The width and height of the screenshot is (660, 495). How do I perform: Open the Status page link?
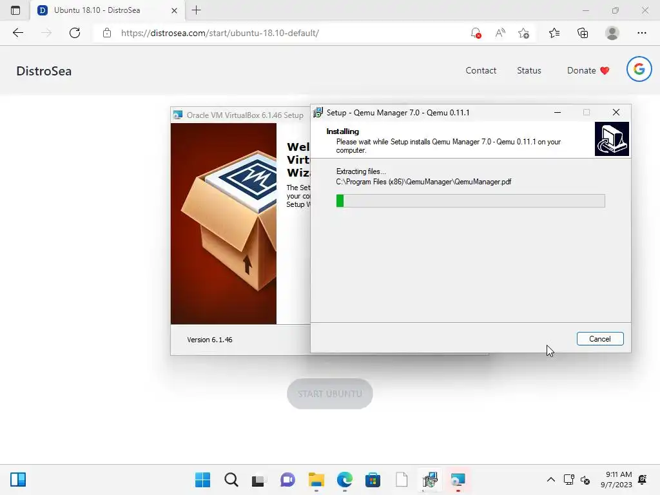tap(529, 70)
